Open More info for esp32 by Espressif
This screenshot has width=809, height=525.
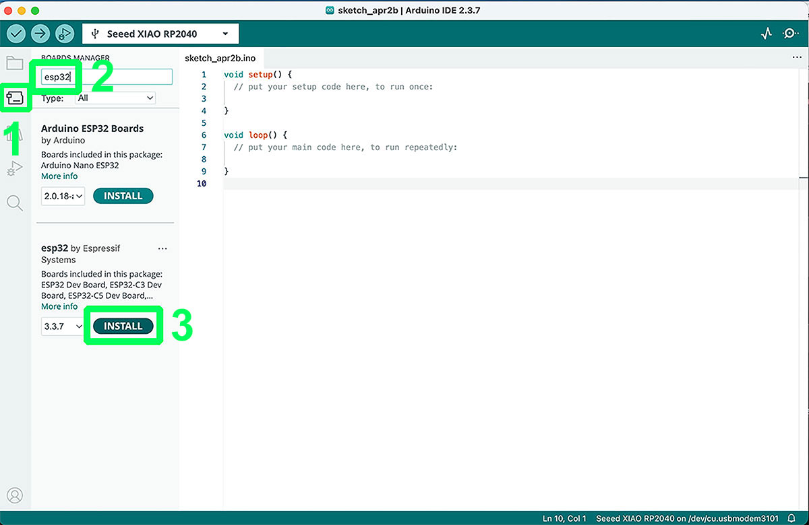tap(59, 306)
